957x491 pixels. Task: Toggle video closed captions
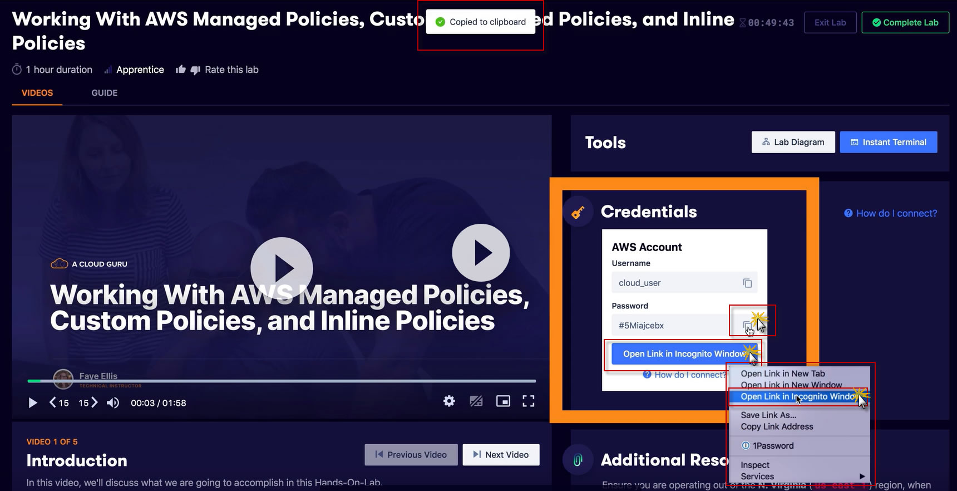pos(476,401)
